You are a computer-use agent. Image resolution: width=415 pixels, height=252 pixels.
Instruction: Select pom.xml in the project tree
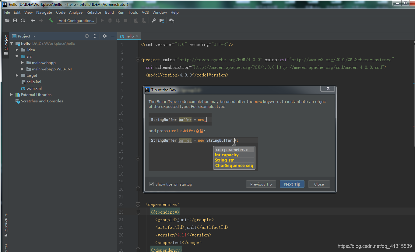click(34, 88)
